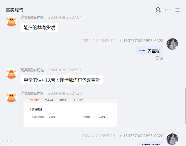
Task: Click the middle blue pagination dot
Action: click(x=7, y=141)
